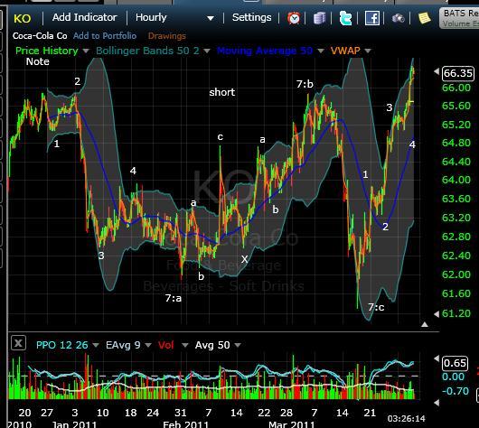This screenshot has height=428, width=479.
Task: Open the Hourly interval dropdown
Action: (x=174, y=18)
